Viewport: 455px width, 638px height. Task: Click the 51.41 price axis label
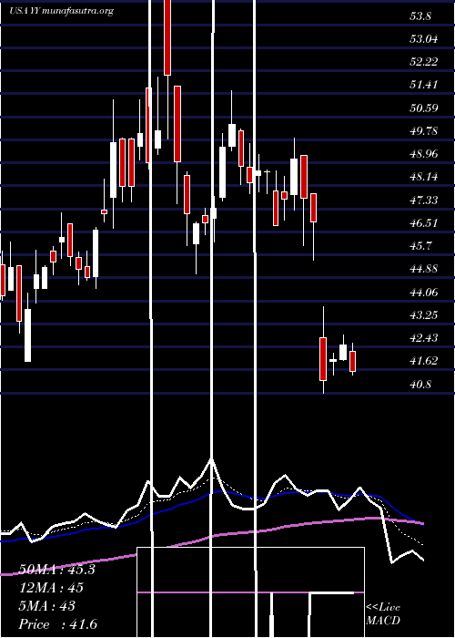point(424,85)
